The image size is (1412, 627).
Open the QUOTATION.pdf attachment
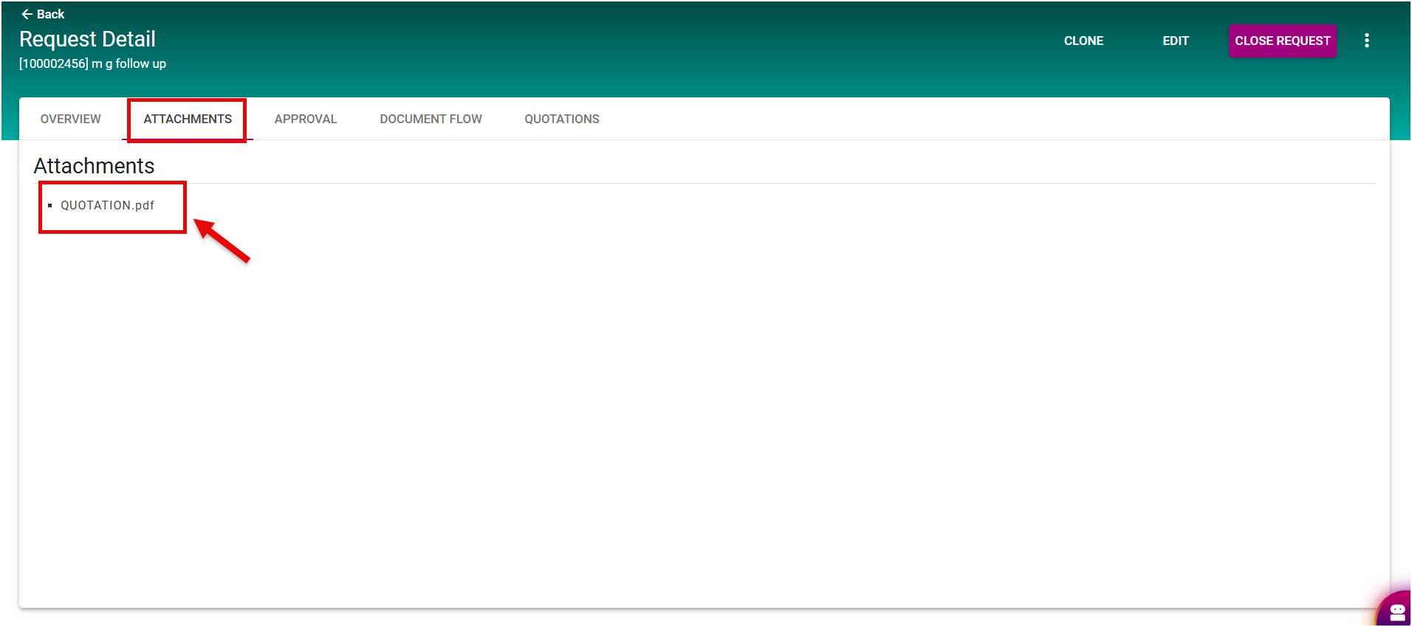click(107, 206)
